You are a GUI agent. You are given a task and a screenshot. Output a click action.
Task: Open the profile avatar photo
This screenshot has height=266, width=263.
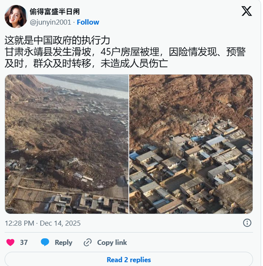(x=16, y=16)
